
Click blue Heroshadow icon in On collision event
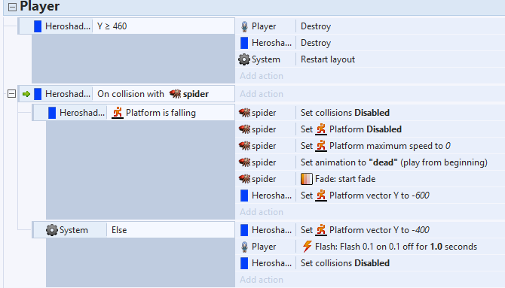point(38,94)
